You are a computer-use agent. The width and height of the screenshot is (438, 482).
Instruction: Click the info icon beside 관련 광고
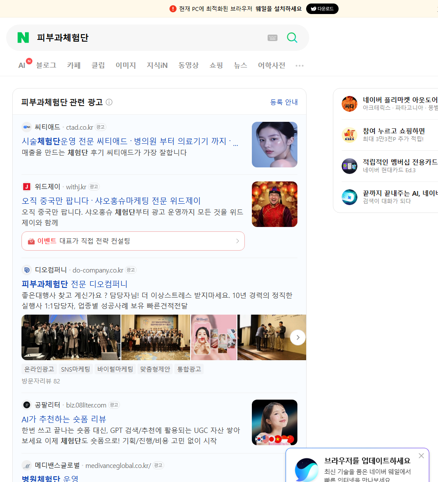tap(109, 102)
